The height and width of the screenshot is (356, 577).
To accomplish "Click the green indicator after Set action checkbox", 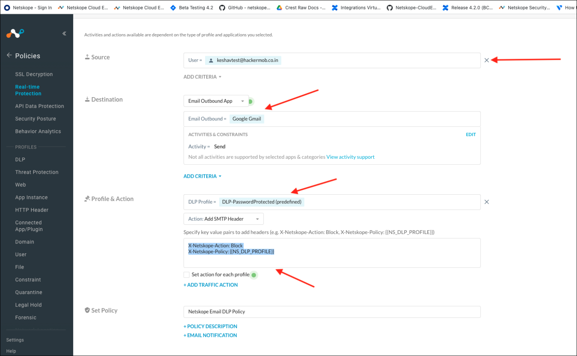I will click(254, 275).
